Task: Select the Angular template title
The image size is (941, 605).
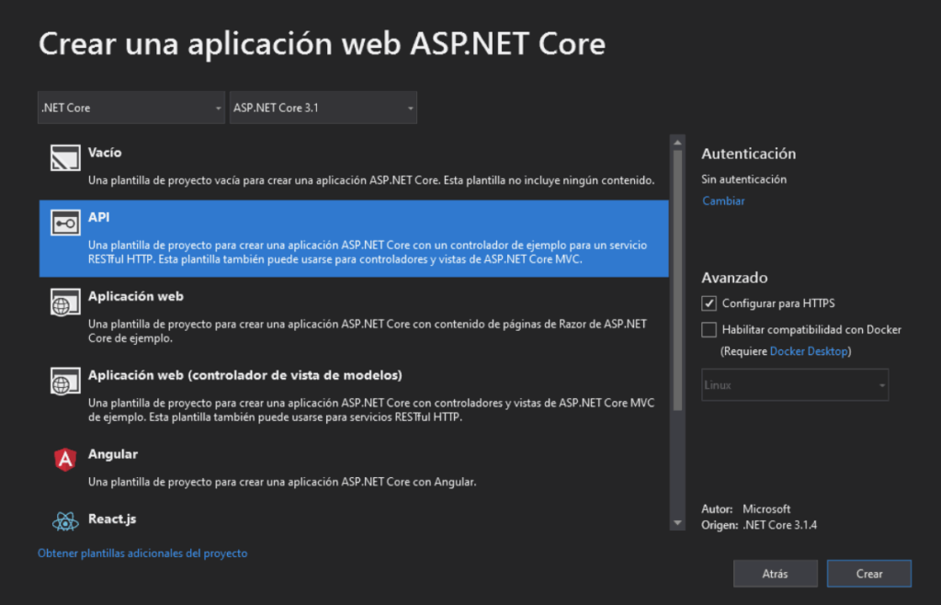Action: pos(113,454)
